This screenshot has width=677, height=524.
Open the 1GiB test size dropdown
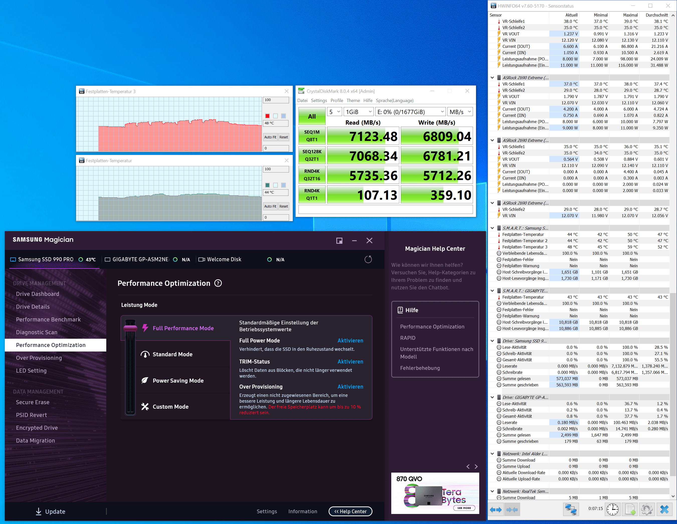[x=358, y=112]
